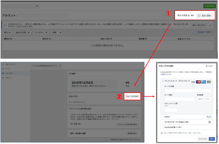
Task: Open the 取引 dropdown
Action: pos(8,32)
